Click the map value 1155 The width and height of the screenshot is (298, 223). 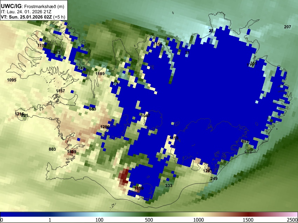point(158,44)
